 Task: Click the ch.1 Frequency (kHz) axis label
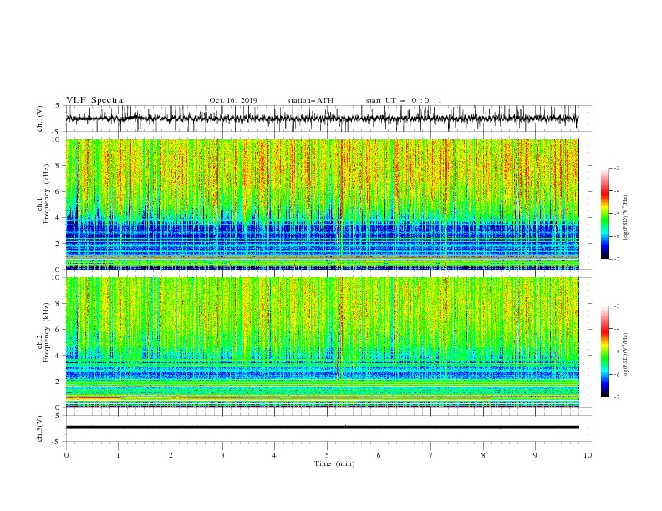pos(43,194)
